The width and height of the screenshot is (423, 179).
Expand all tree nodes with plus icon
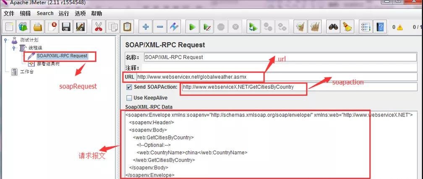[146, 27]
